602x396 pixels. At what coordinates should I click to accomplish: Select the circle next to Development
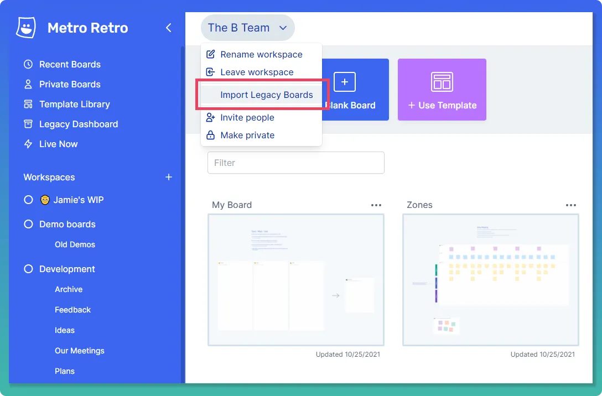click(x=28, y=269)
